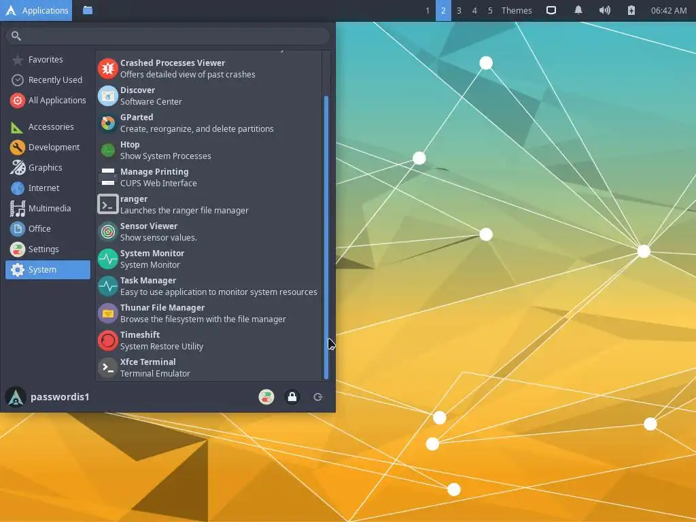This screenshot has width=696, height=522.
Task: Open the file manager panel launcher
Action: 88,10
